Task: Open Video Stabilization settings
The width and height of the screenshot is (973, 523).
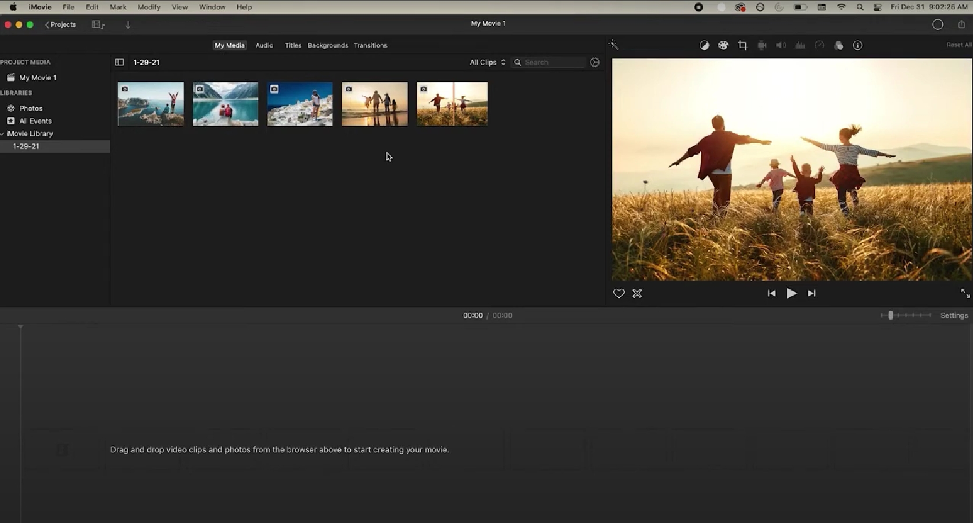Action: tap(761, 45)
